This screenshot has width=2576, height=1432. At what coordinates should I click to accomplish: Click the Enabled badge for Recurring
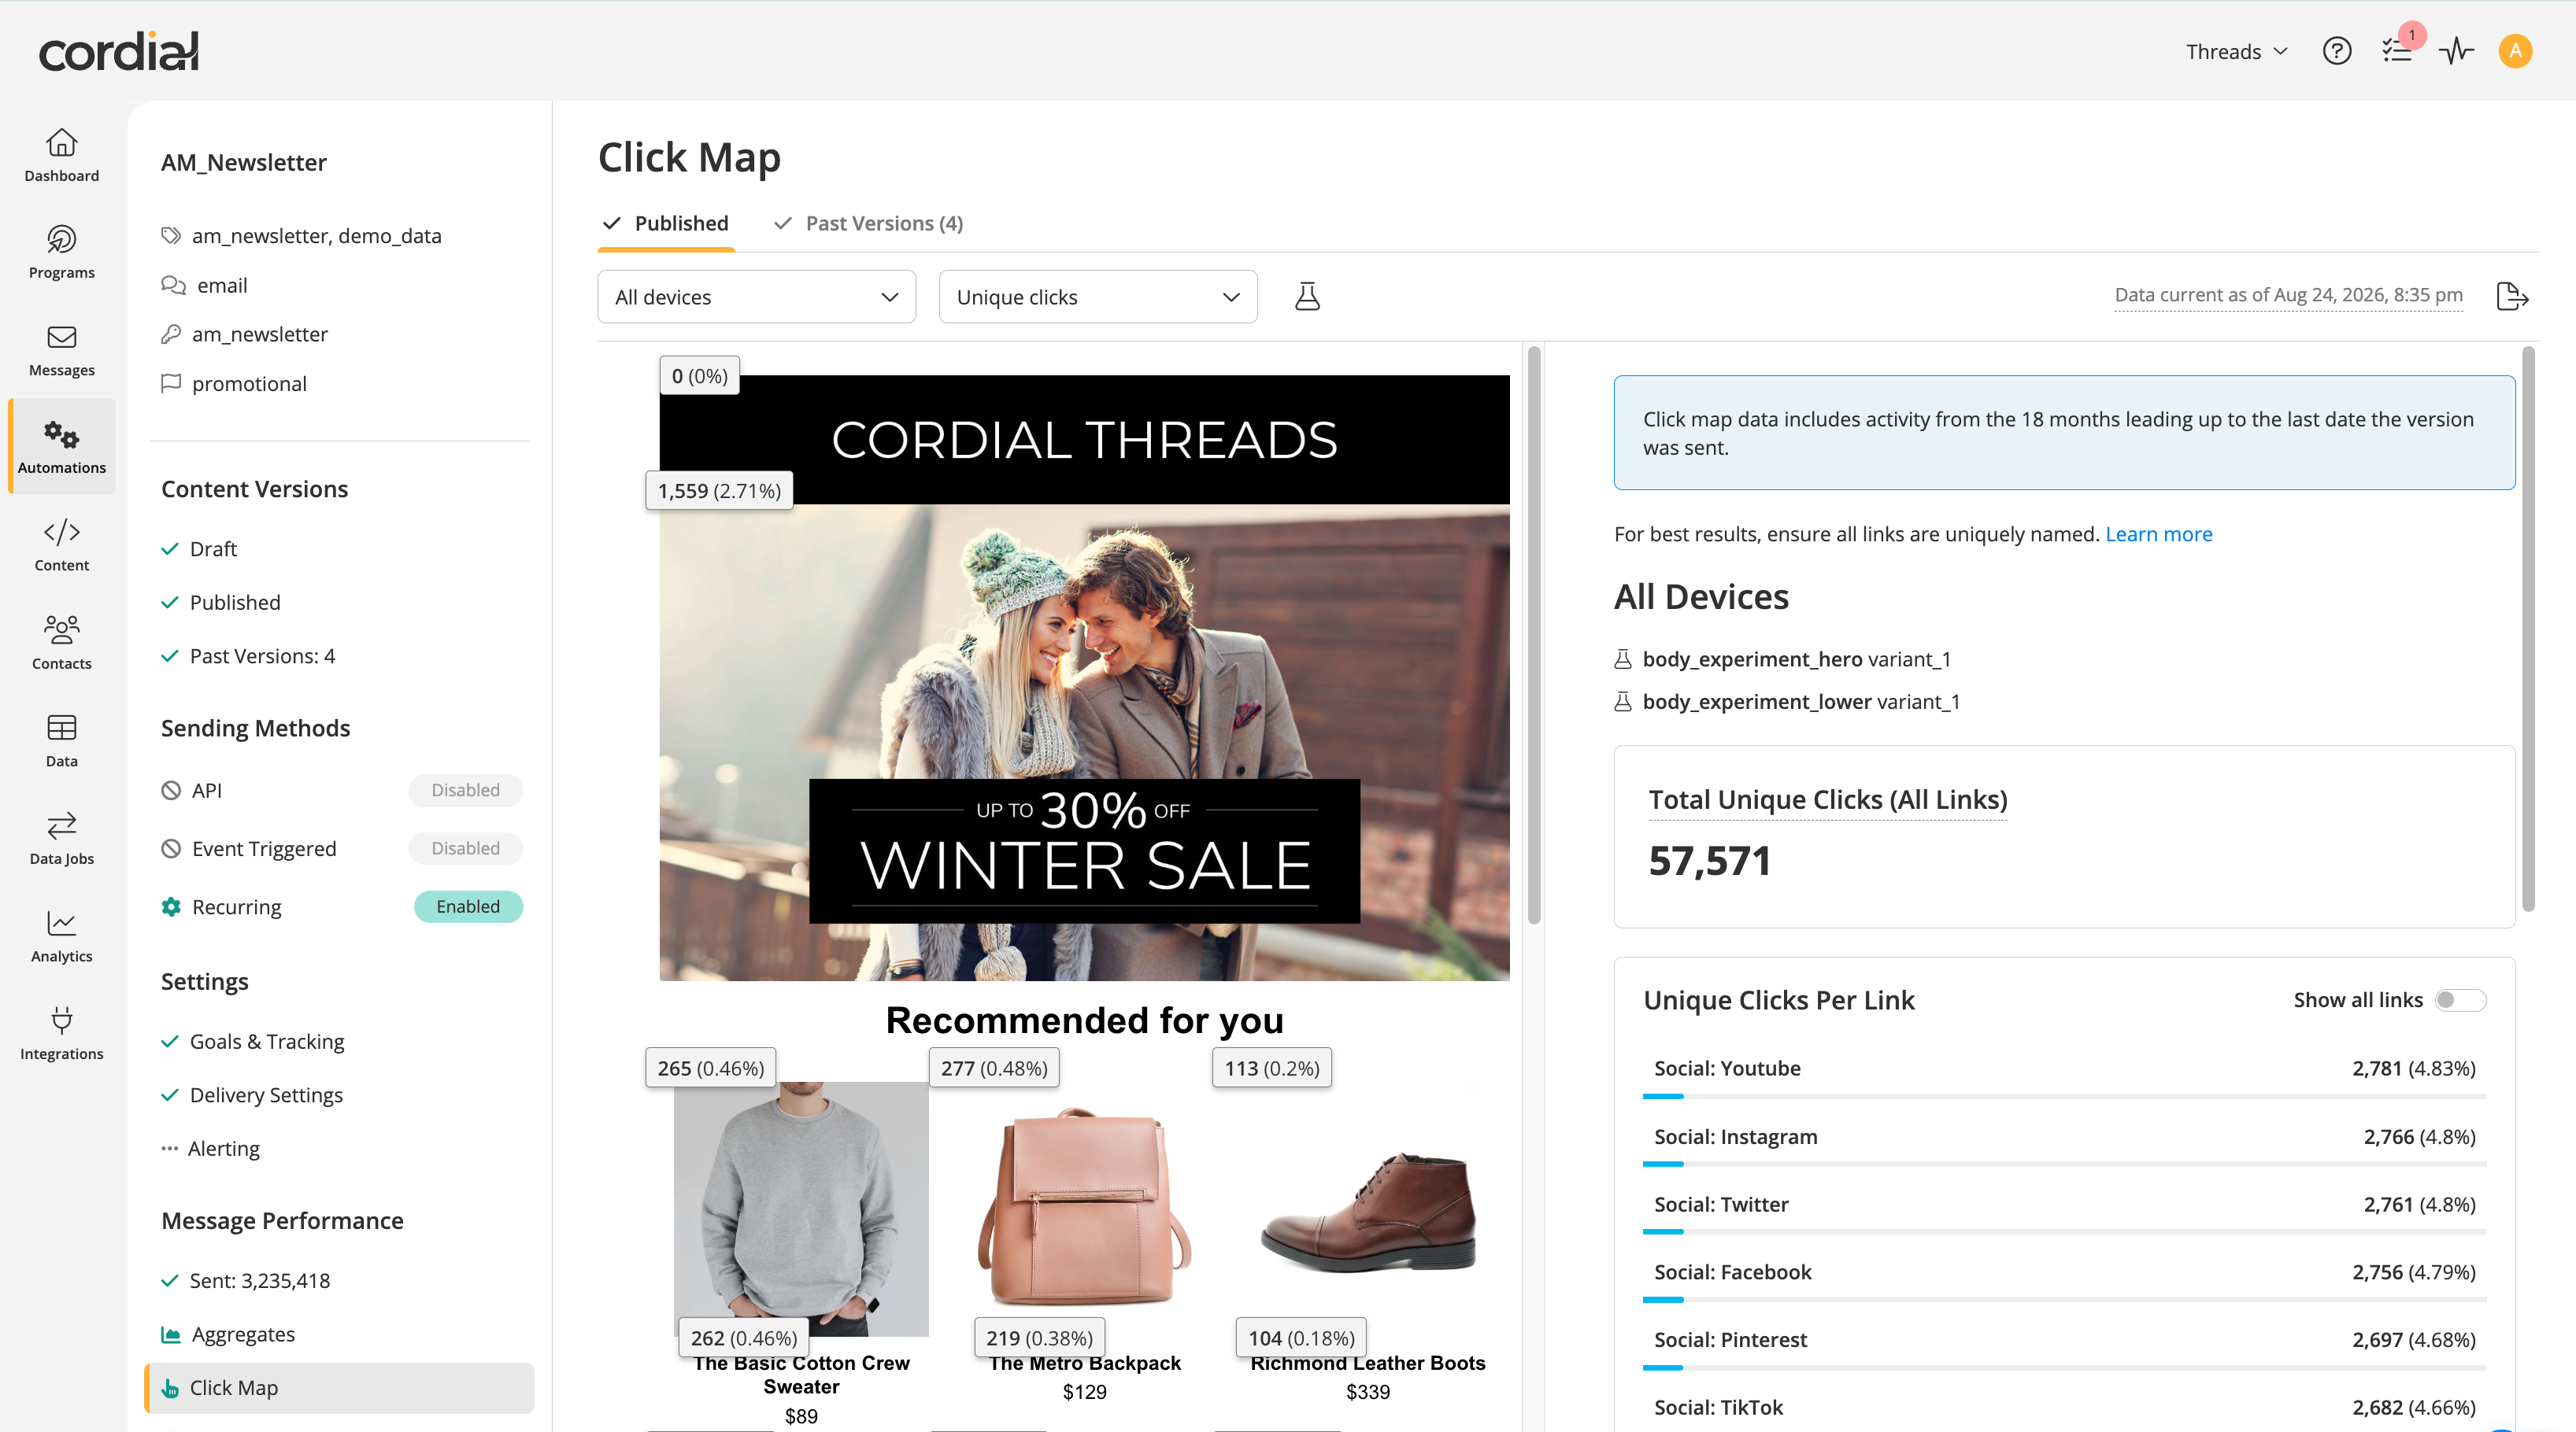[468, 906]
